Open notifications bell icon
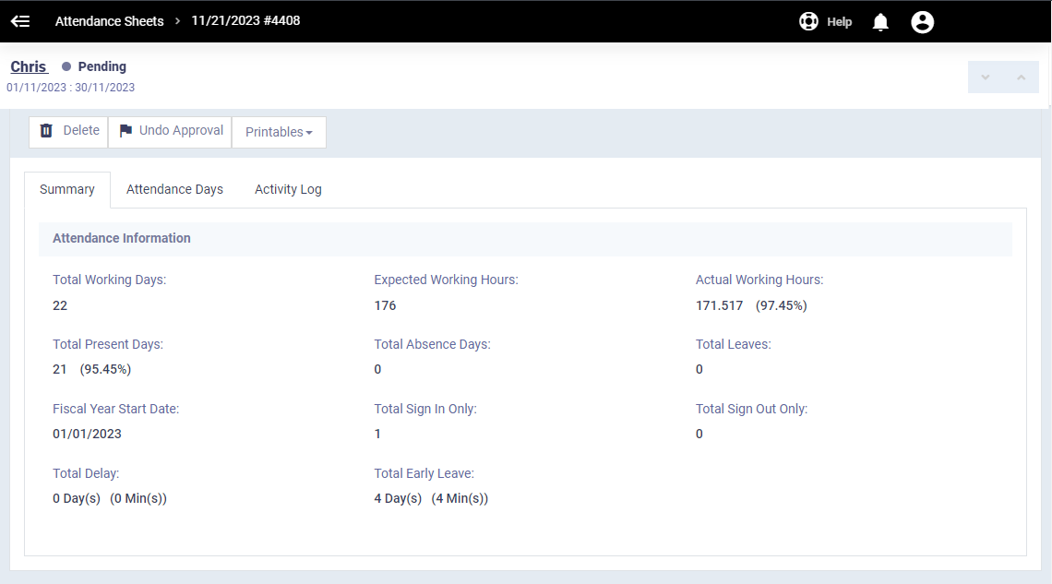1052x584 pixels. 880,22
